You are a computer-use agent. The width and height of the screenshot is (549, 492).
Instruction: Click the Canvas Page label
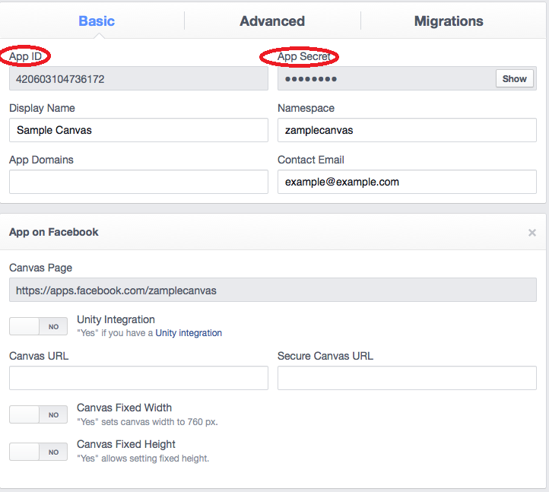click(40, 268)
